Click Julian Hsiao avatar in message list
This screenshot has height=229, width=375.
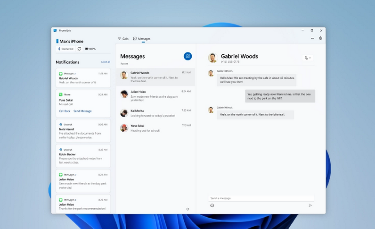coord(124,94)
